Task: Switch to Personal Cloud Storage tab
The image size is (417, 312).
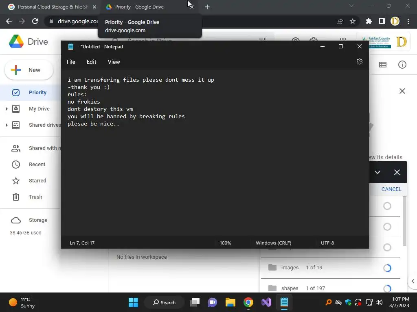Action: pos(53,7)
